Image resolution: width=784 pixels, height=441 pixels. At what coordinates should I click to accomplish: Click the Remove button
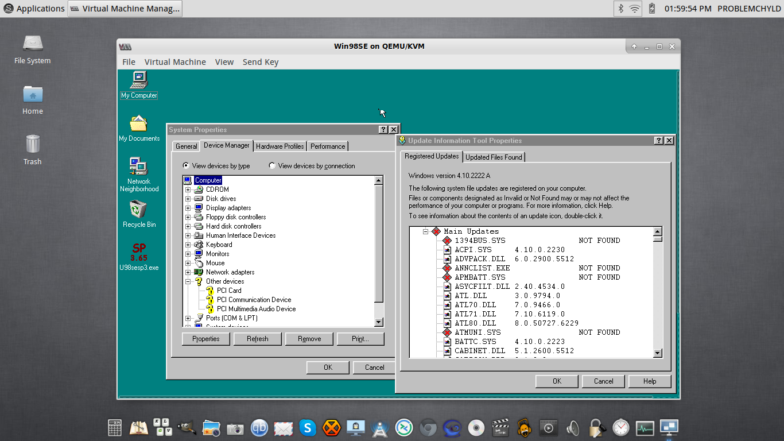[x=309, y=339]
